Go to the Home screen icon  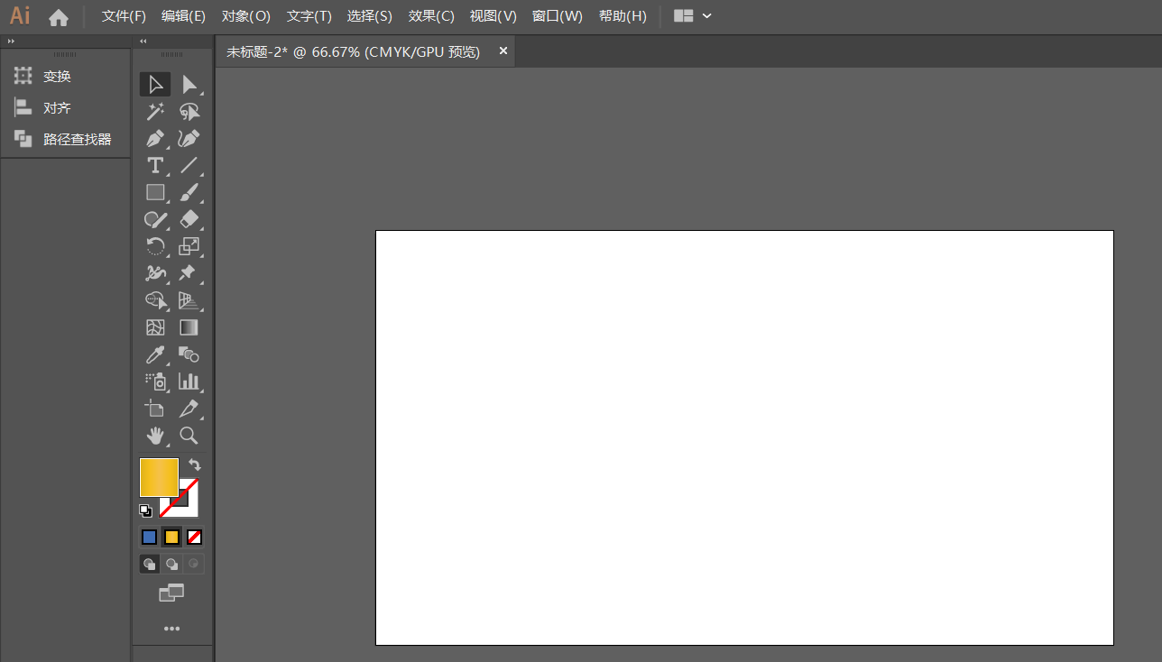pos(59,16)
